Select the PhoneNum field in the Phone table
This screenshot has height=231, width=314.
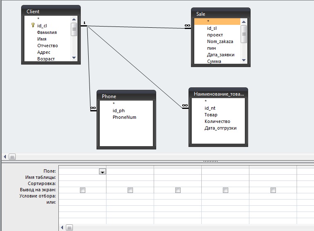(124, 117)
